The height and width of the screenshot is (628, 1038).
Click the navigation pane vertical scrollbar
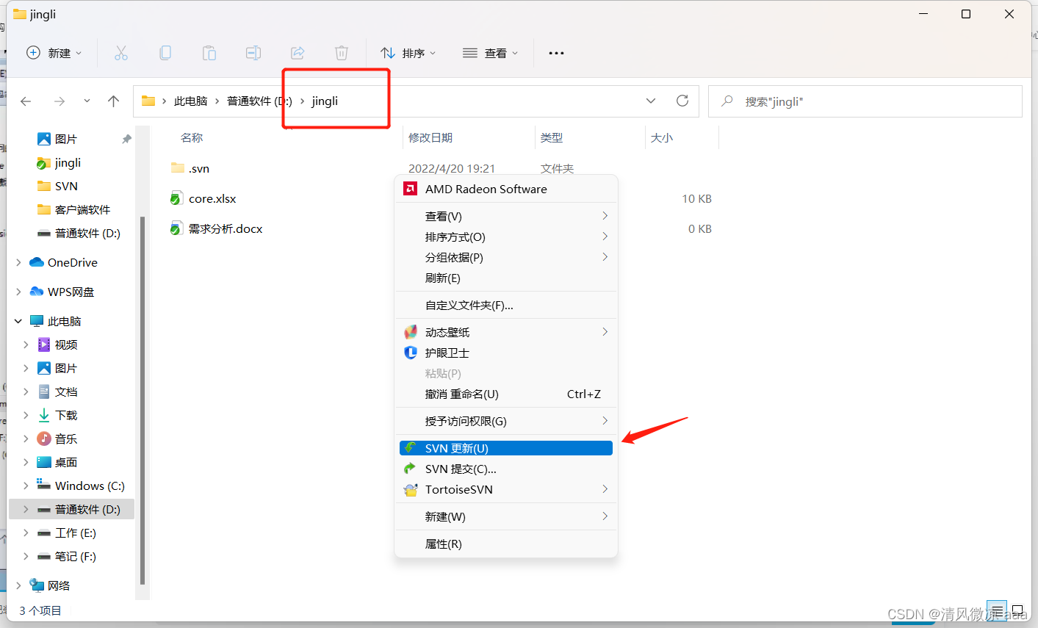(x=143, y=400)
